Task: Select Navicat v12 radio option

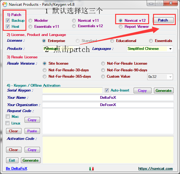Action: [121, 21]
